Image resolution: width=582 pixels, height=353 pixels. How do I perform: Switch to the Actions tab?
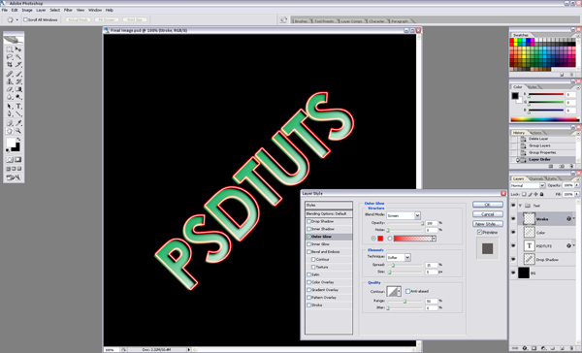pyautogui.click(x=535, y=133)
